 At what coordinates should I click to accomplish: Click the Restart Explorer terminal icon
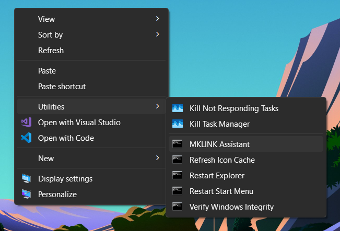click(178, 176)
